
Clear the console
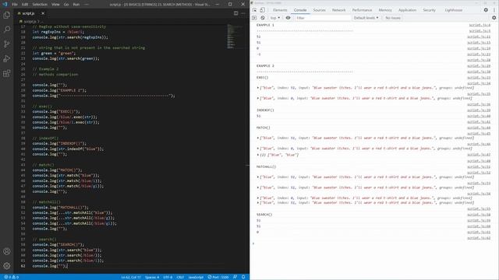click(x=263, y=18)
